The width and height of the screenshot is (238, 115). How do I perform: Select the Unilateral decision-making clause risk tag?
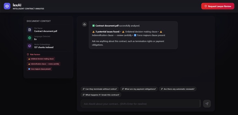(x=41, y=59)
